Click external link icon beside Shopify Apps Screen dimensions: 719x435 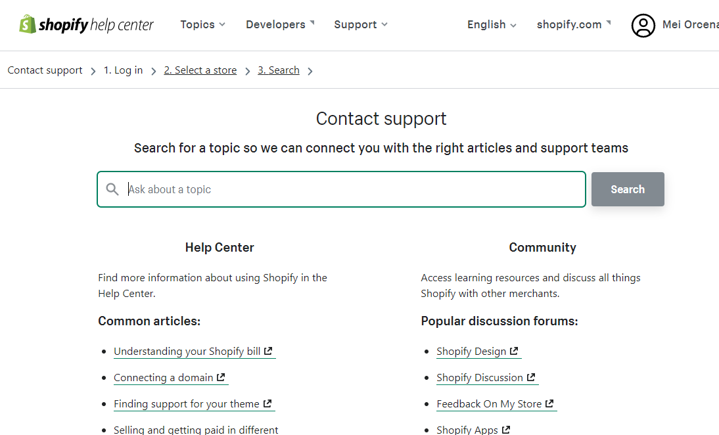[506, 430]
